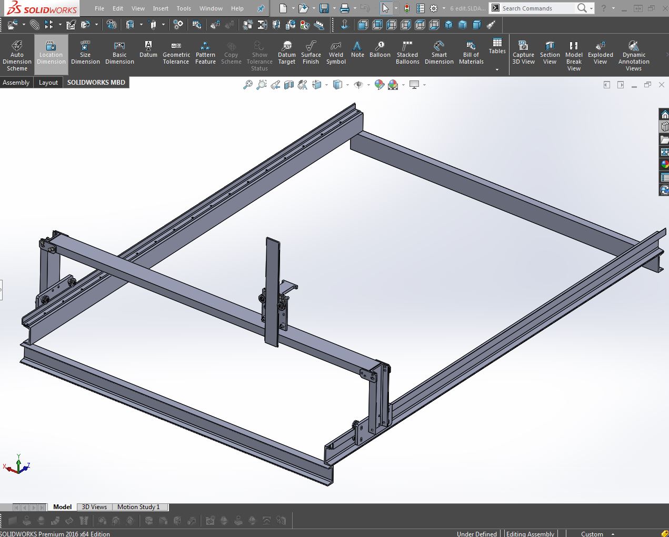Click the Editing Assembly status text

click(530, 534)
